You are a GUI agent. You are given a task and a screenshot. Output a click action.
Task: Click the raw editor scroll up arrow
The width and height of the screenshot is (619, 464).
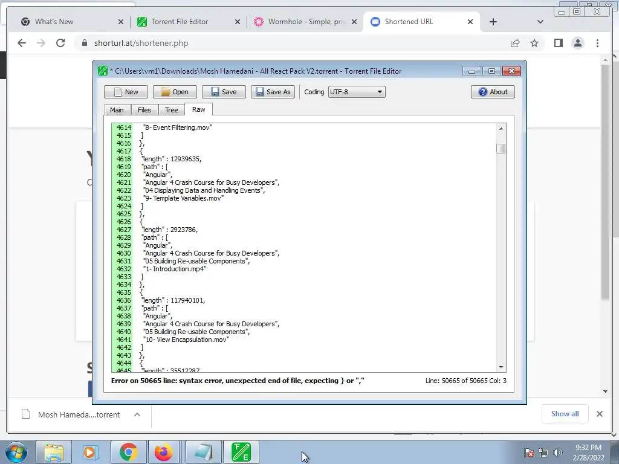(x=501, y=128)
